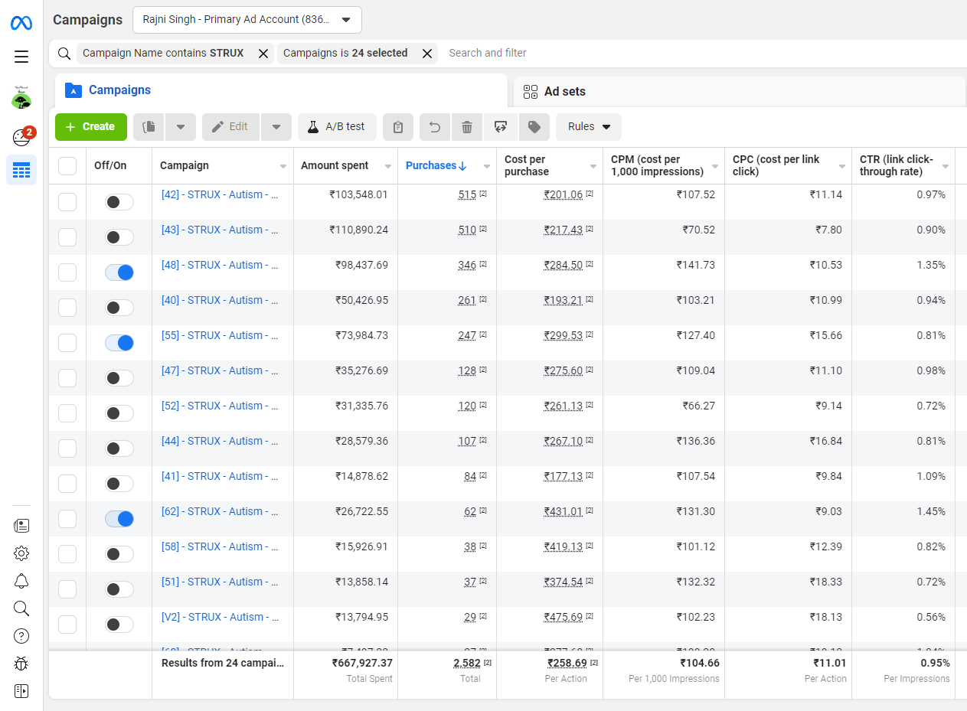
Task: Click the undo arrow icon
Action: pos(435,127)
